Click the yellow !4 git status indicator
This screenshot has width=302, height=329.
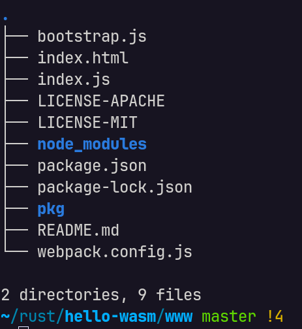coord(275,316)
